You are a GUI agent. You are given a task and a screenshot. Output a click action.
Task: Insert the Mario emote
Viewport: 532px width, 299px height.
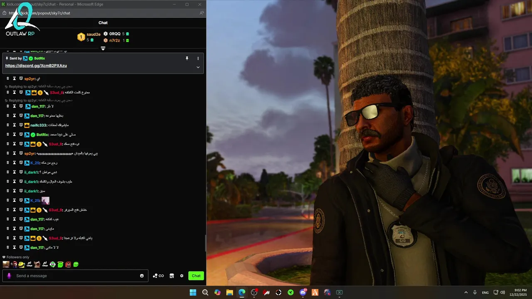[14, 264]
